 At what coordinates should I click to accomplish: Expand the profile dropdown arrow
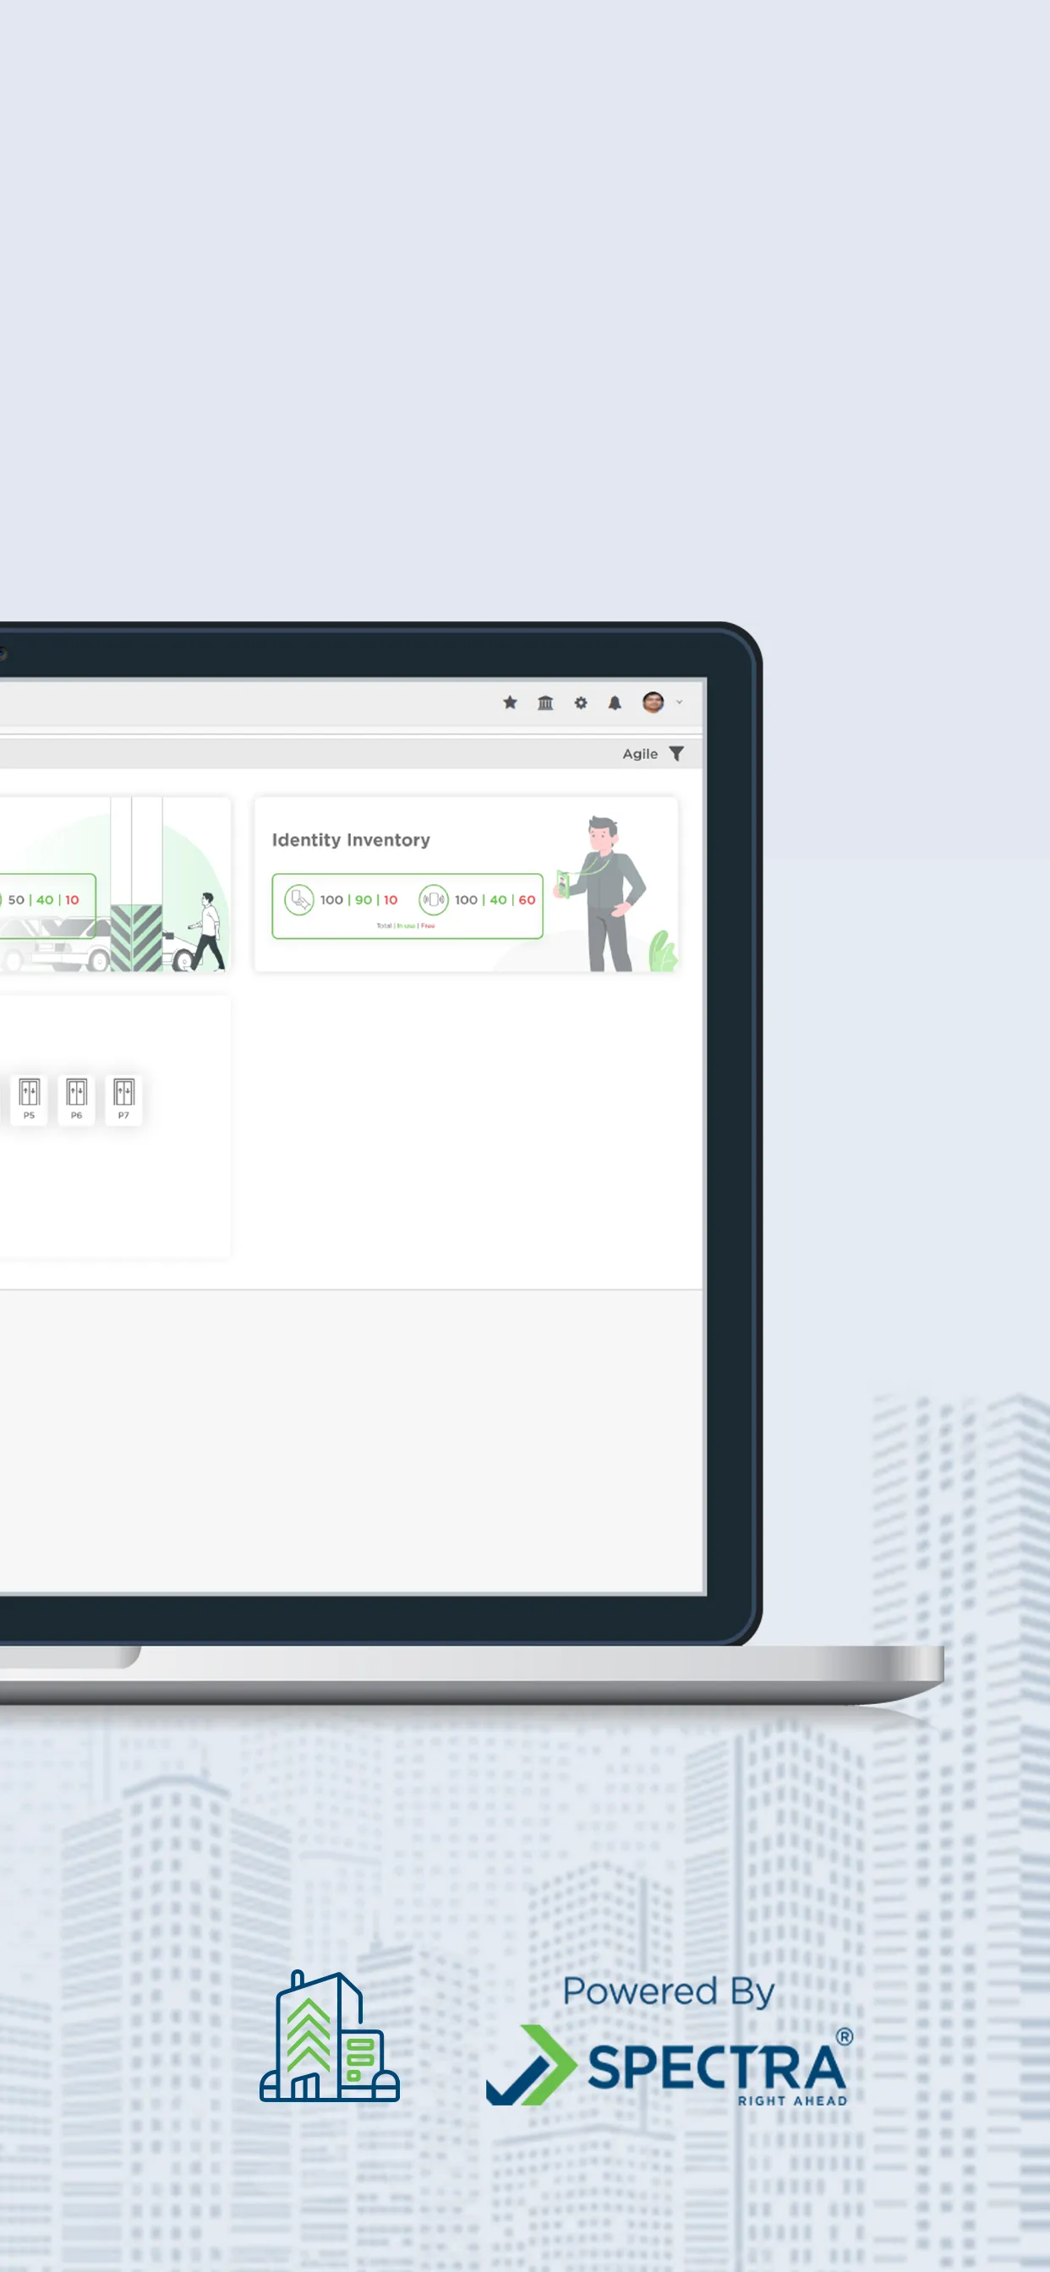(x=679, y=702)
